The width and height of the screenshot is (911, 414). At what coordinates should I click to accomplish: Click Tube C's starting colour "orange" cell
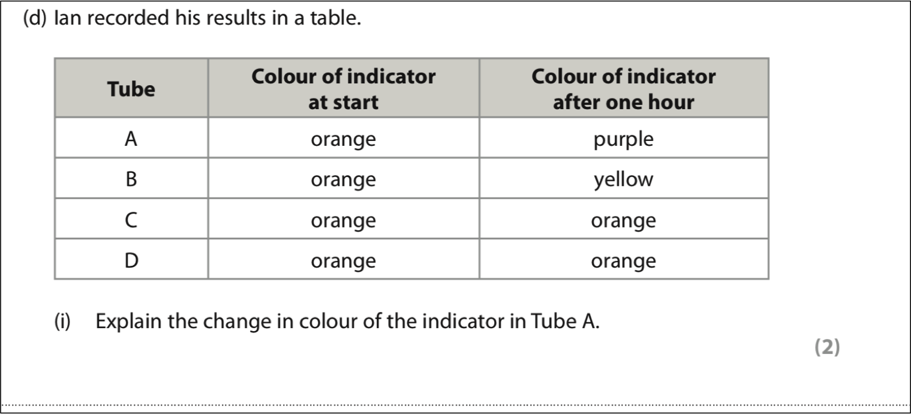pyautogui.click(x=344, y=220)
